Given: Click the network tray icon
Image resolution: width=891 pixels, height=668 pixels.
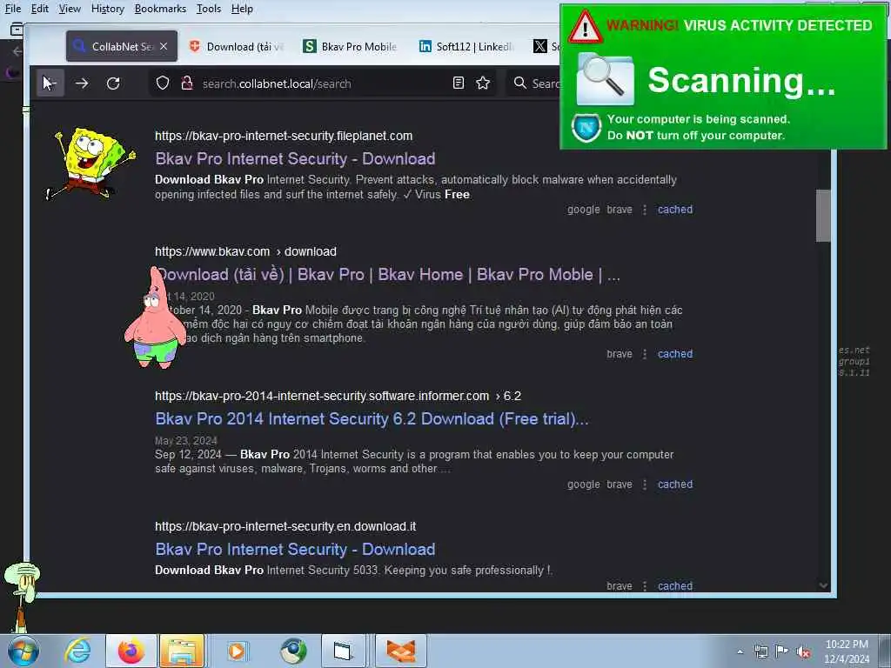Looking at the screenshot, I should tap(760, 651).
